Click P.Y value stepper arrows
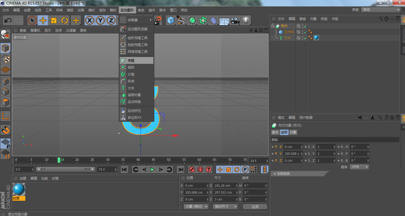The width and height of the screenshot is (405, 216). coord(301,154)
